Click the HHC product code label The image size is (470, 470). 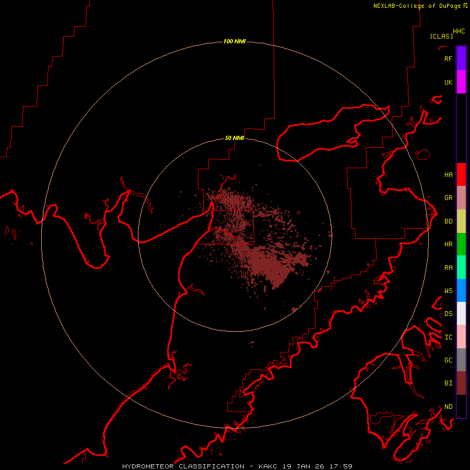pyautogui.click(x=459, y=31)
